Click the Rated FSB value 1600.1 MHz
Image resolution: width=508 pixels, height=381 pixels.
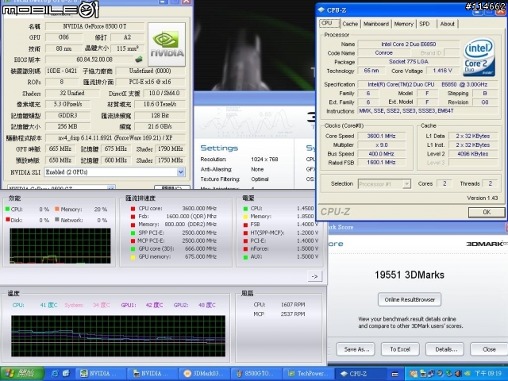pyautogui.click(x=381, y=163)
